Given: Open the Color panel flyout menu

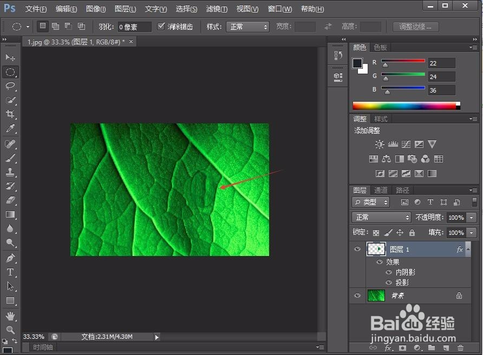Looking at the screenshot, I should point(473,48).
